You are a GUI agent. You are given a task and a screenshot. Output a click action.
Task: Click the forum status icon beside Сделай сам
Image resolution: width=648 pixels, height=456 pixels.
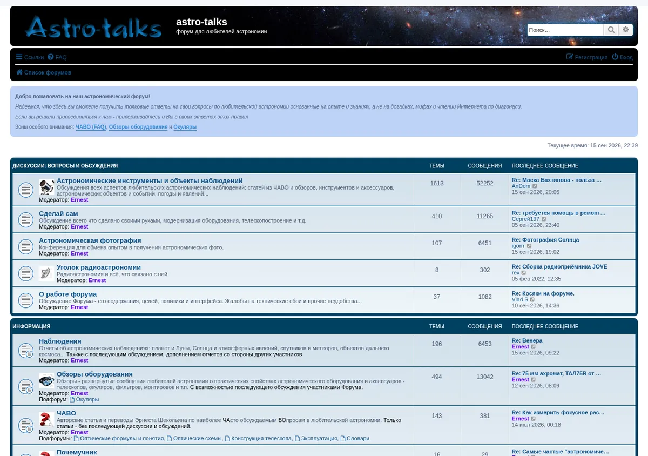pos(26,219)
